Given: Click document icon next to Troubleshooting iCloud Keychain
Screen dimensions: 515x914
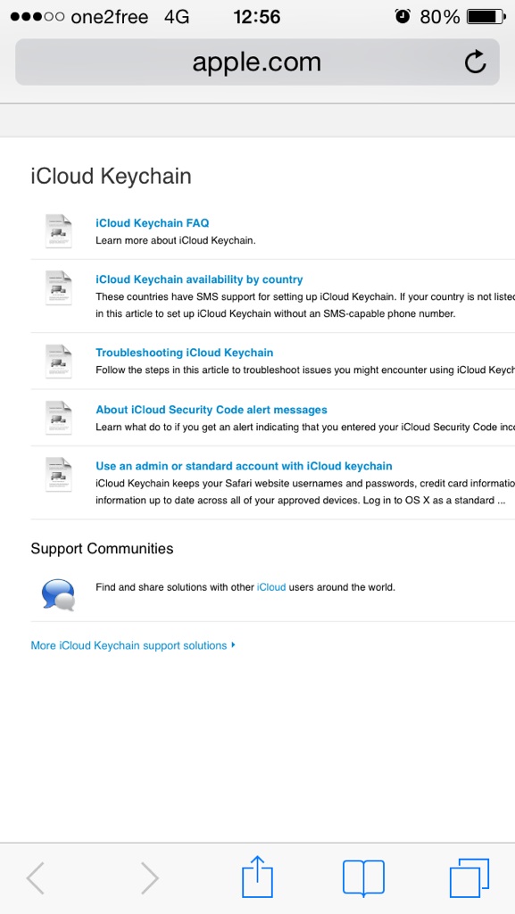Looking at the screenshot, I should [59, 361].
